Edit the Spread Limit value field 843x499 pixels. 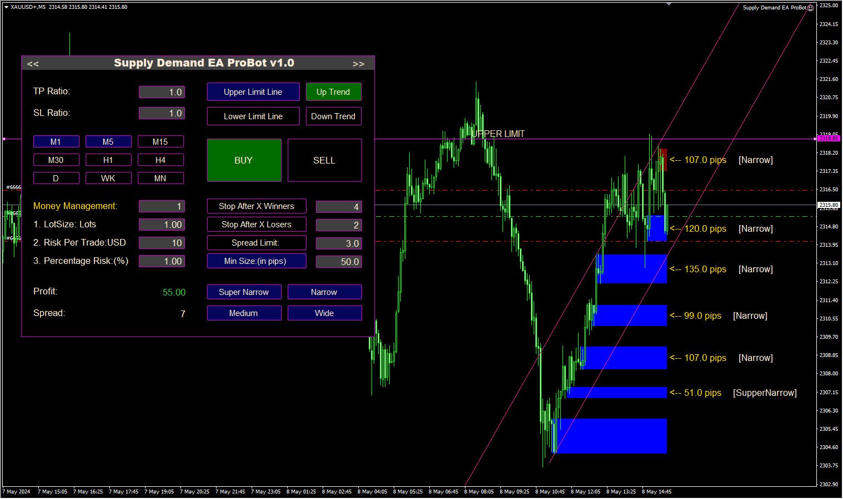[339, 243]
